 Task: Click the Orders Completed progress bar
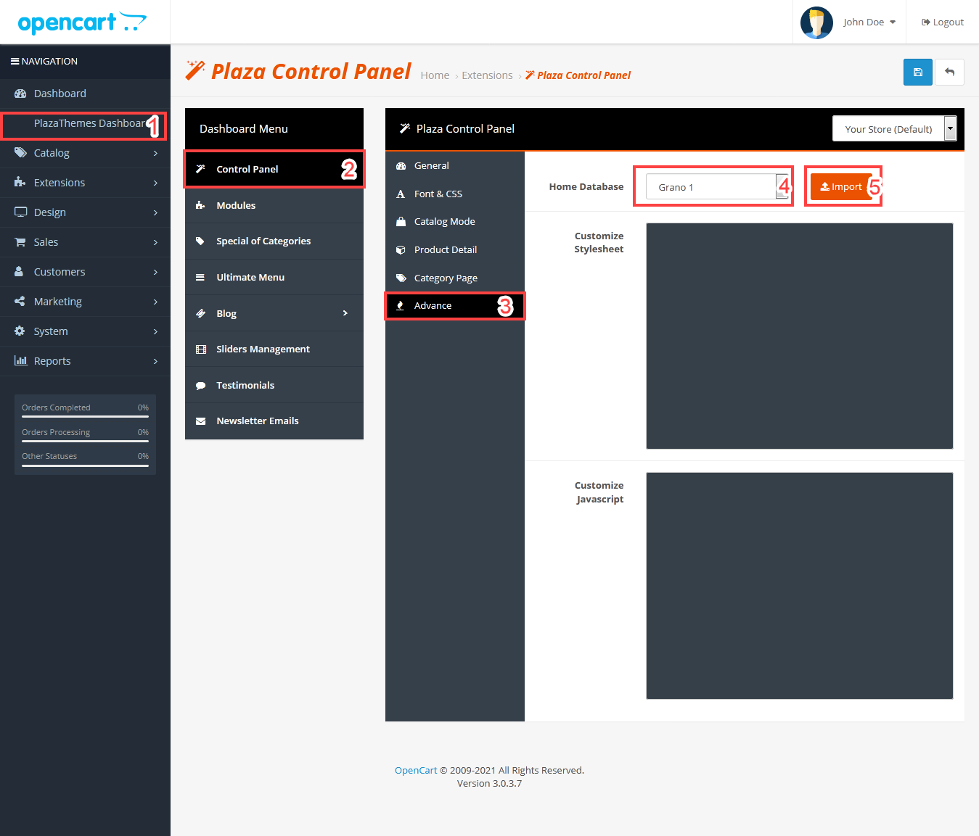85,417
